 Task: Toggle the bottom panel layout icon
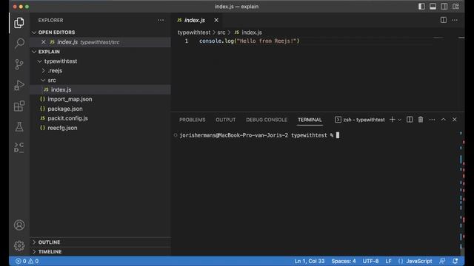click(x=433, y=7)
